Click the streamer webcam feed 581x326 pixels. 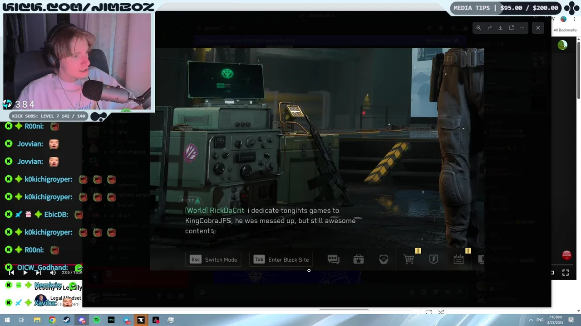point(77,61)
